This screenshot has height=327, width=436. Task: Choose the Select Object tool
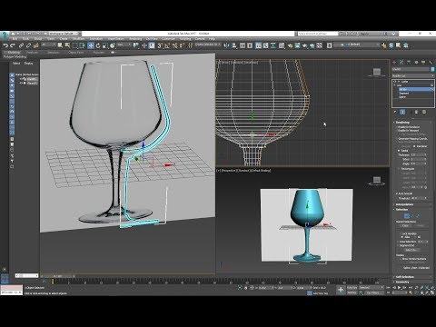(60, 45)
